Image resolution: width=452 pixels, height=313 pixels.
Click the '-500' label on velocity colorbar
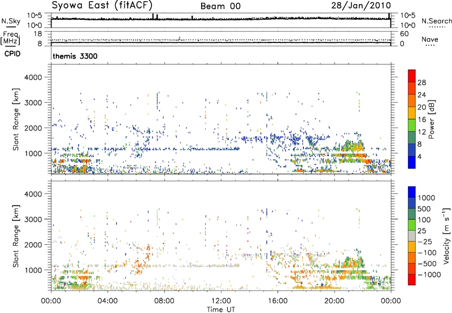pos(427,263)
